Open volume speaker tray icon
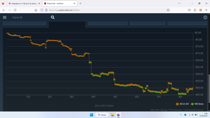 coord(193,115)
